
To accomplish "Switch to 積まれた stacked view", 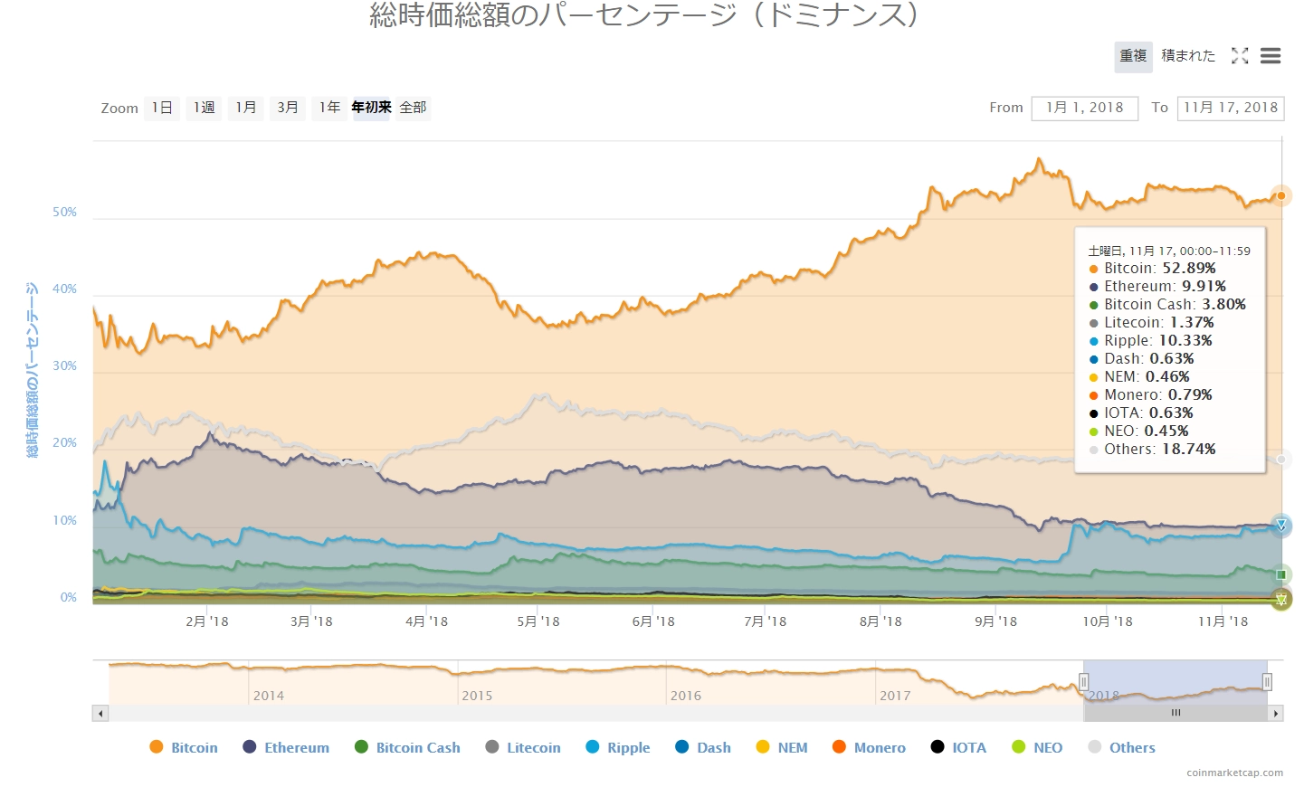I will point(1188,56).
